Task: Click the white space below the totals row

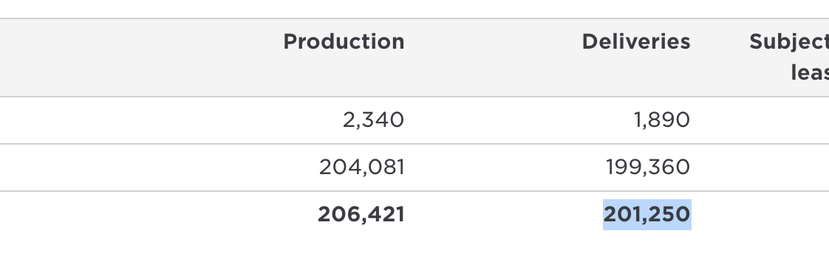Action: coord(414,255)
